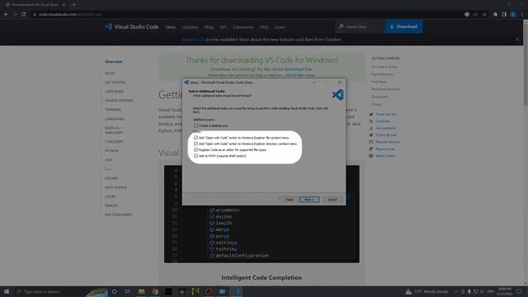Open the Updates menu item
The height and width of the screenshot is (297, 528).
[190, 27]
